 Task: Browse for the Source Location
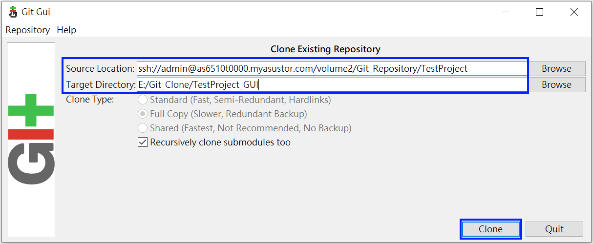click(x=556, y=68)
